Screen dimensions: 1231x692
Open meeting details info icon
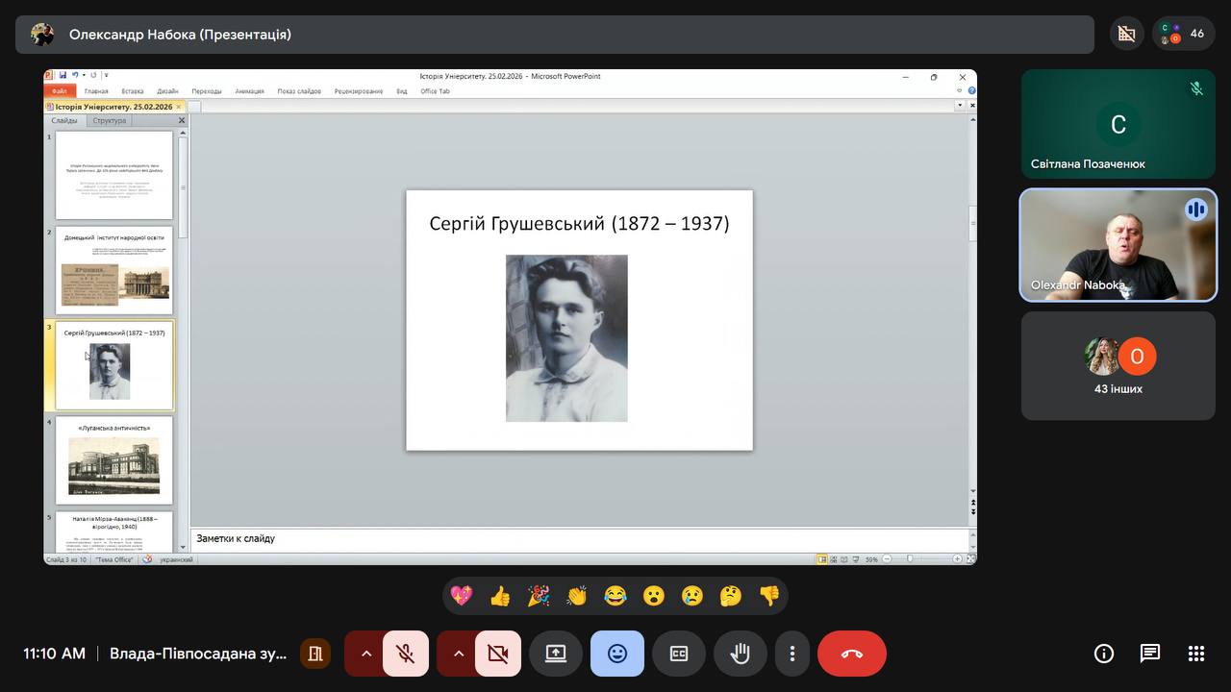click(x=1103, y=654)
